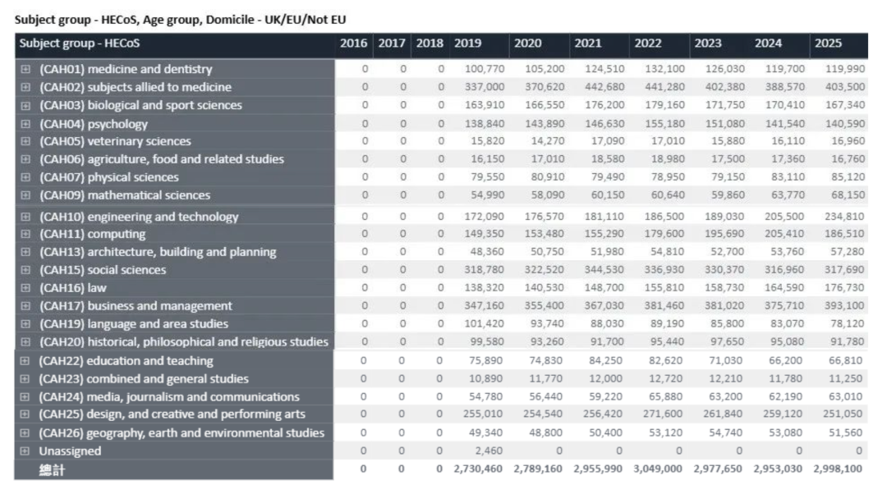Expand (CAH19) language and area studies
887x494 pixels.
tap(25, 324)
